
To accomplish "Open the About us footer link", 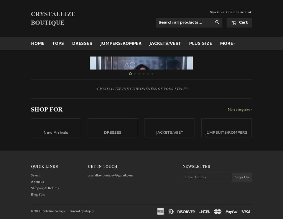I will point(37,182).
